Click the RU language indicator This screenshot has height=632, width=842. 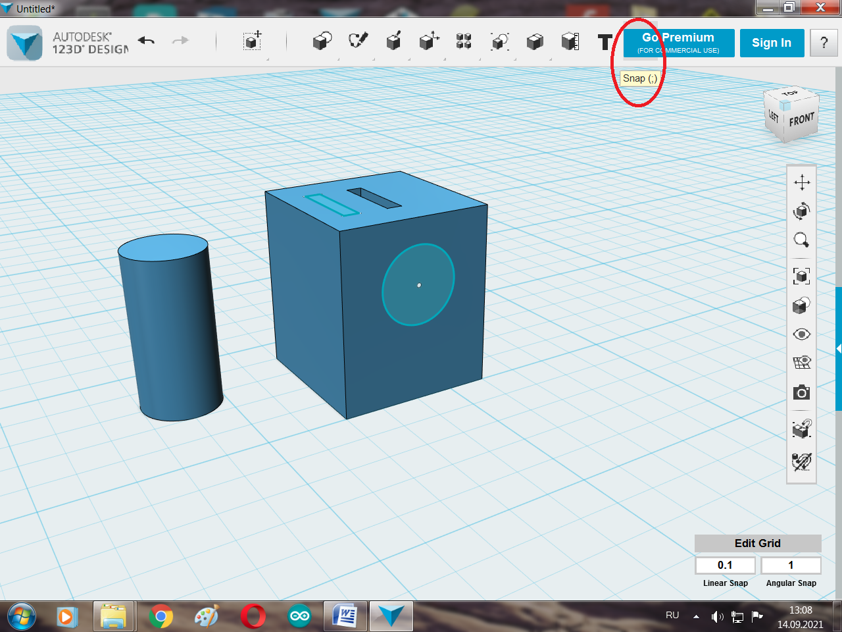click(672, 616)
